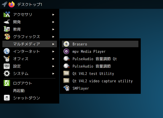The height and width of the screenshot is (118, 163).
Task: Click Qt V4L2 video capture utility icon
Action: point(66,81)
